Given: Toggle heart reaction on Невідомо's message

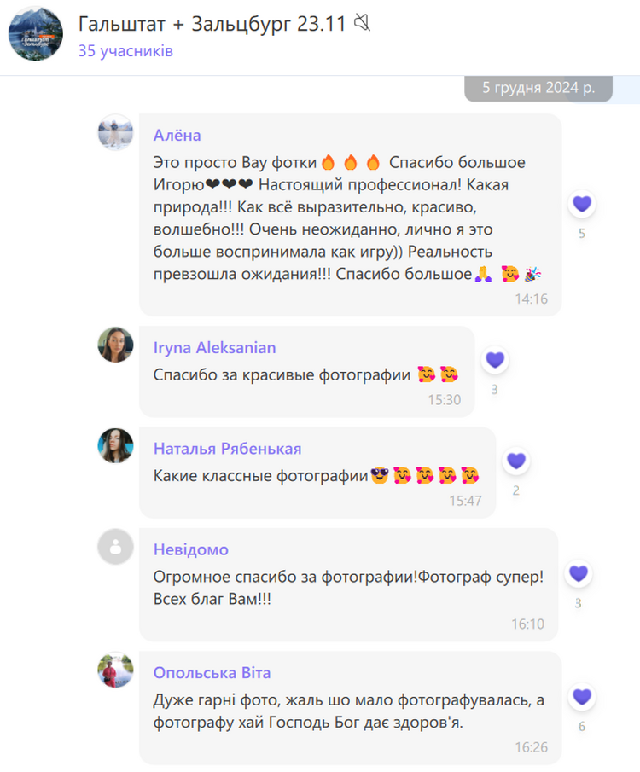Looking at the screenshot, I should (579, 573).
